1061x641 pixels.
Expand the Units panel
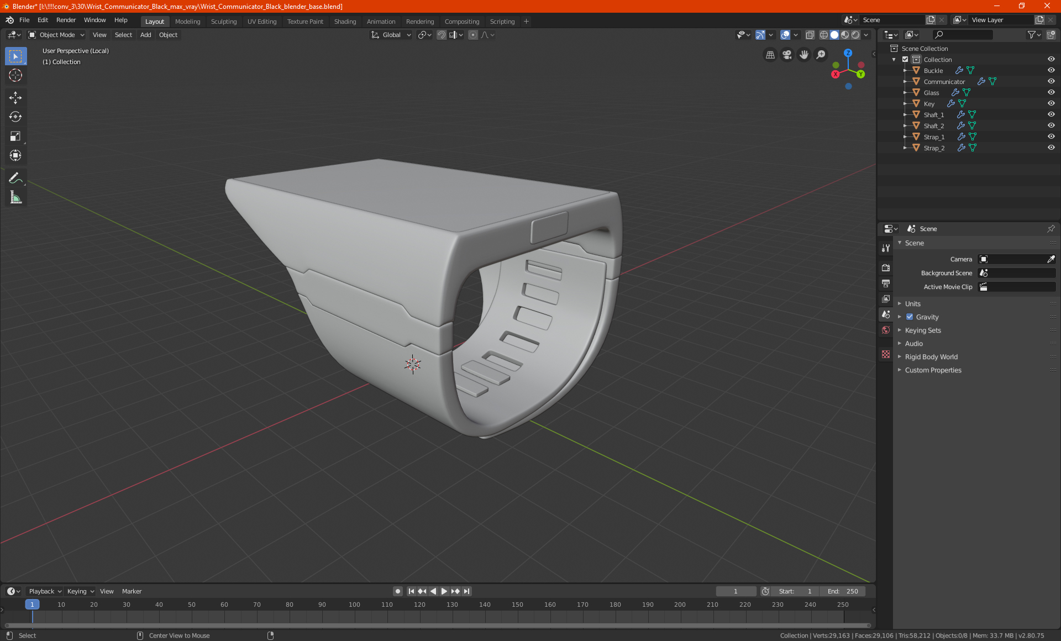click(x=913, y=303)
